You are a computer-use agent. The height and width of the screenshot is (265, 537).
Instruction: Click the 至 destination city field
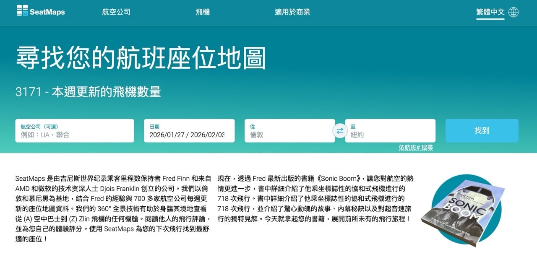coord(390,135)
